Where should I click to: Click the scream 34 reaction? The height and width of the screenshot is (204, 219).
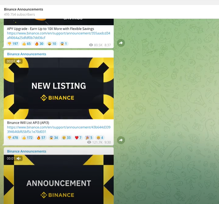54,138
